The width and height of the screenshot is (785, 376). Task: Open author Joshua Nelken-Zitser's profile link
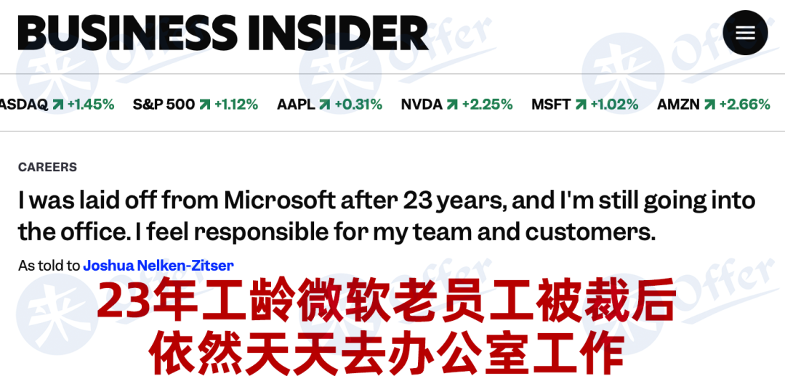tap(158, 265)
